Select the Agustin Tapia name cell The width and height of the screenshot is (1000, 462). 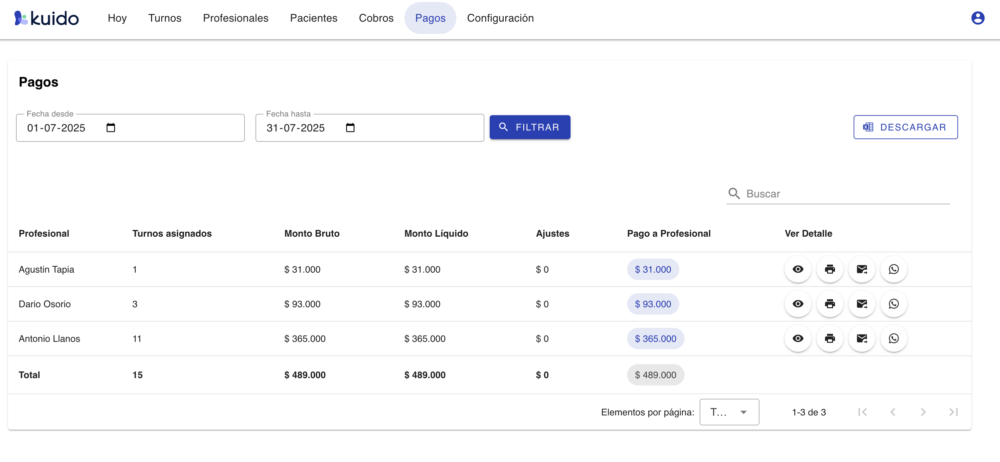coord(46,269)
